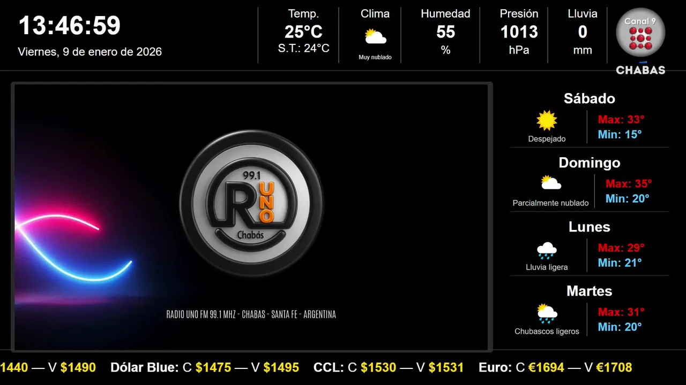Click the Lunes light rain icon
The width and height of the screenshot is (686, 385).
coord(547,250)
